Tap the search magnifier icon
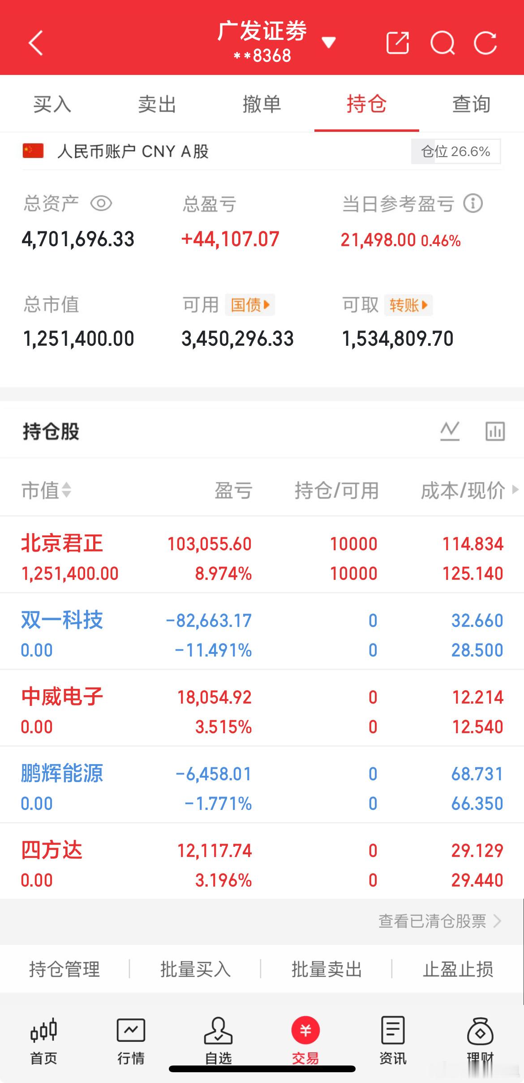Image resolution: width=524 pixels, height=1083 pixels. 442,43
